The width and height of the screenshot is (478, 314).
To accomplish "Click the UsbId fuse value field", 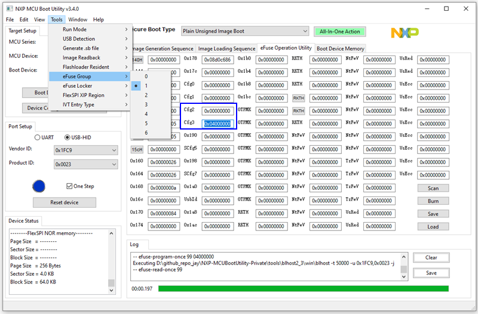I will click(217, 201).
